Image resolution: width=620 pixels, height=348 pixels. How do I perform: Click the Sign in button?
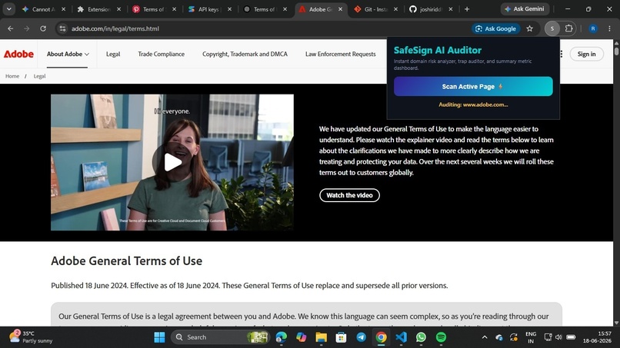586,54
